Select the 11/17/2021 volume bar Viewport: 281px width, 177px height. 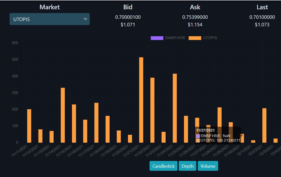pos(97,123)
